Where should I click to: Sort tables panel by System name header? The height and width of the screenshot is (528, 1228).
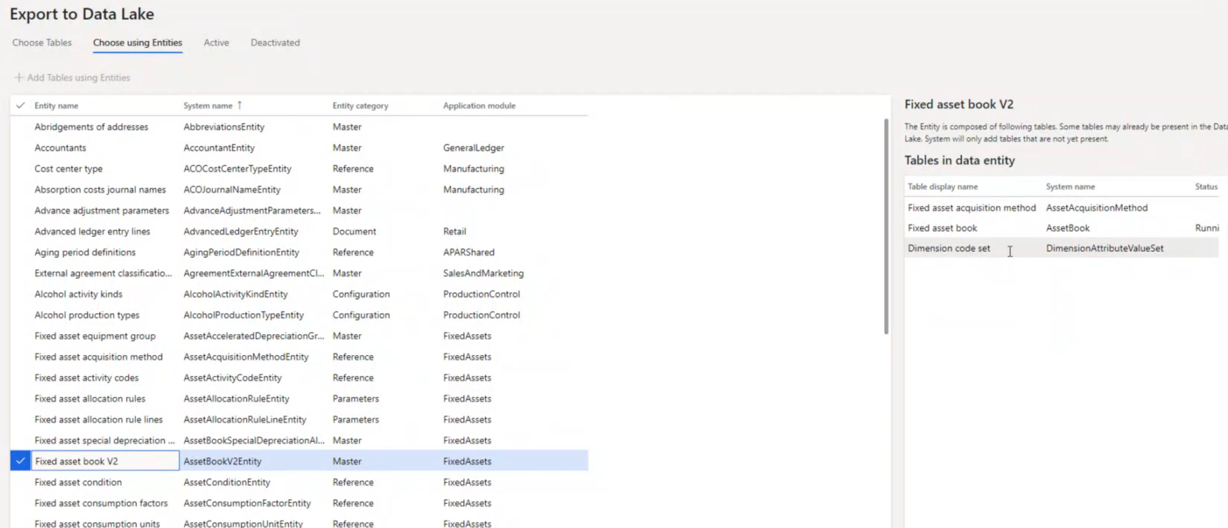1070,187
